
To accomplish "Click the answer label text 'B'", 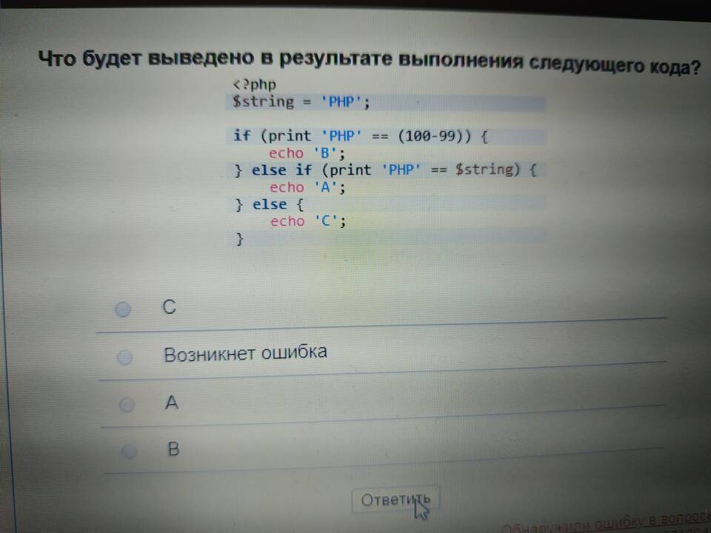I will [173, 449].
